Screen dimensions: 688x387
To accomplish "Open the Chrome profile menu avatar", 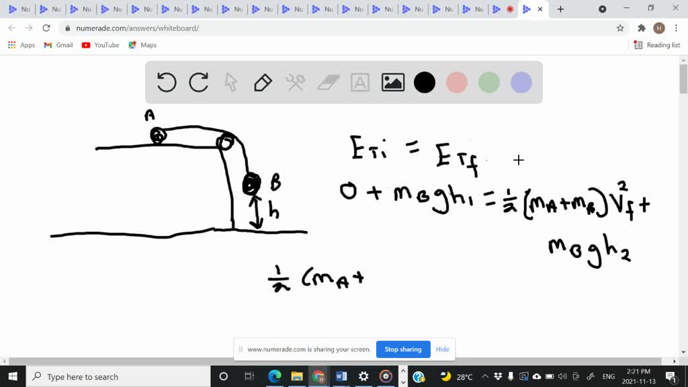I will click(x=657, y=28).
